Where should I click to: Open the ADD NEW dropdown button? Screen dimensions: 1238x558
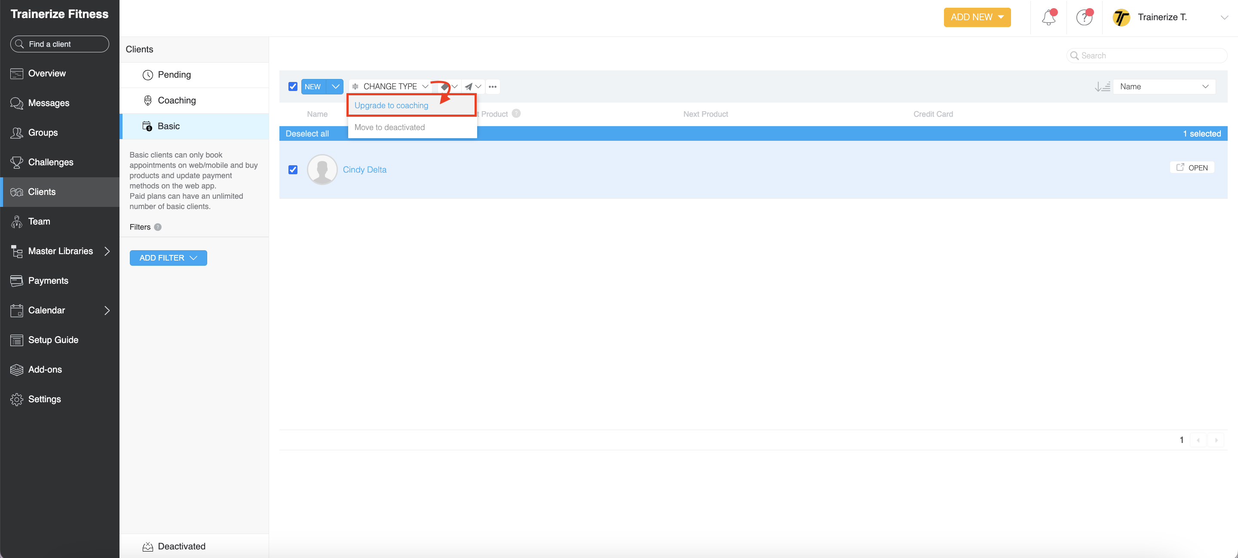point(977,17)
